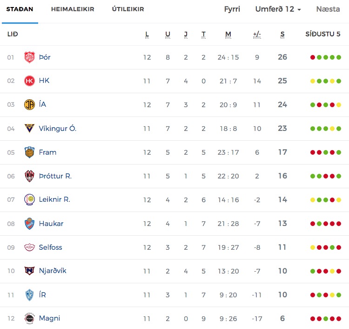
Task: Go to next round with Næsta
Action: pos(328,9)
